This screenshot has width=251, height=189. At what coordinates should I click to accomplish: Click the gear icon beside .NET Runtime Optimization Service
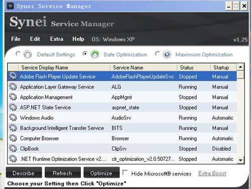[13, 159]
